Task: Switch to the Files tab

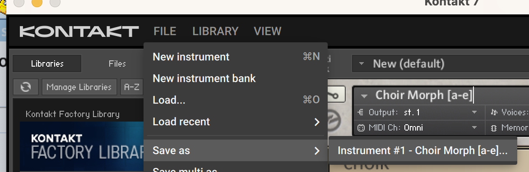Action: point(117,63)
